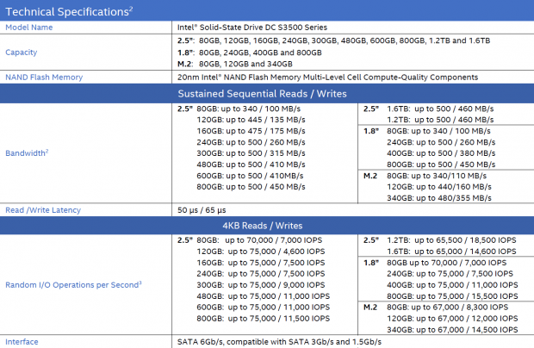
Task: Click '800GB: up to 75,000 / 11,500 IOPS'
Action: click(263, 319)
